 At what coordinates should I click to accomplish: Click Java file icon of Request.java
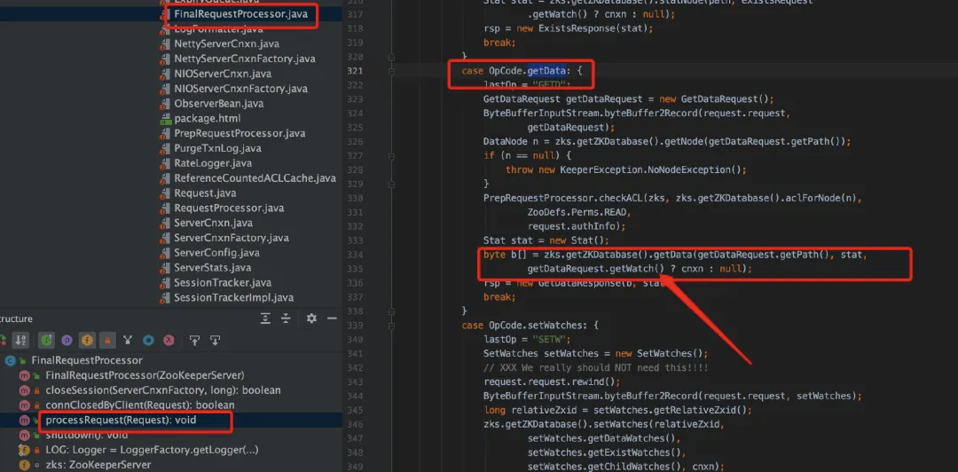pos(164,193)
